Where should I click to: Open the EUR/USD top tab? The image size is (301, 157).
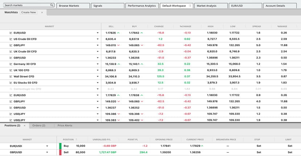click(x=245, y=6)
